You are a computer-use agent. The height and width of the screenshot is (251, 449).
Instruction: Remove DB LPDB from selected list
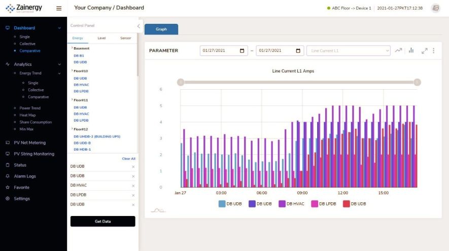coord(133,195)
